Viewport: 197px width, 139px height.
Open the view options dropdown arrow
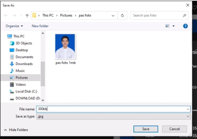[x=174, y=26]
